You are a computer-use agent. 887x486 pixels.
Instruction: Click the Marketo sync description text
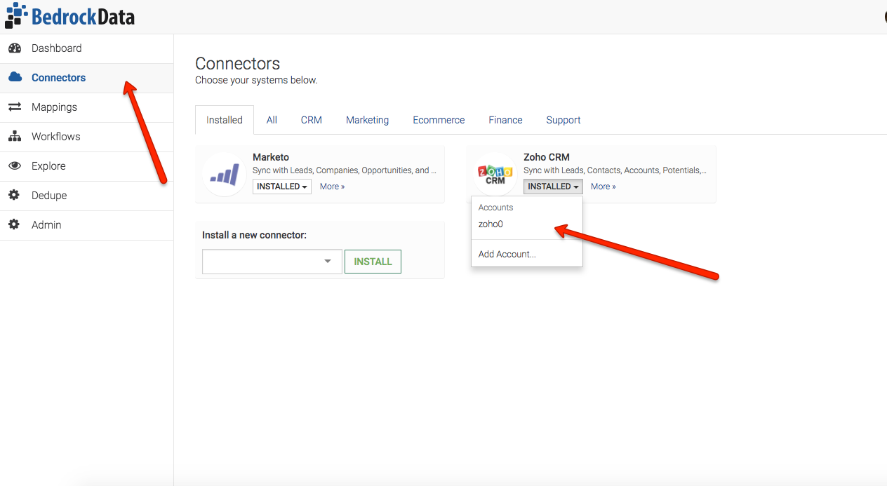345,170
